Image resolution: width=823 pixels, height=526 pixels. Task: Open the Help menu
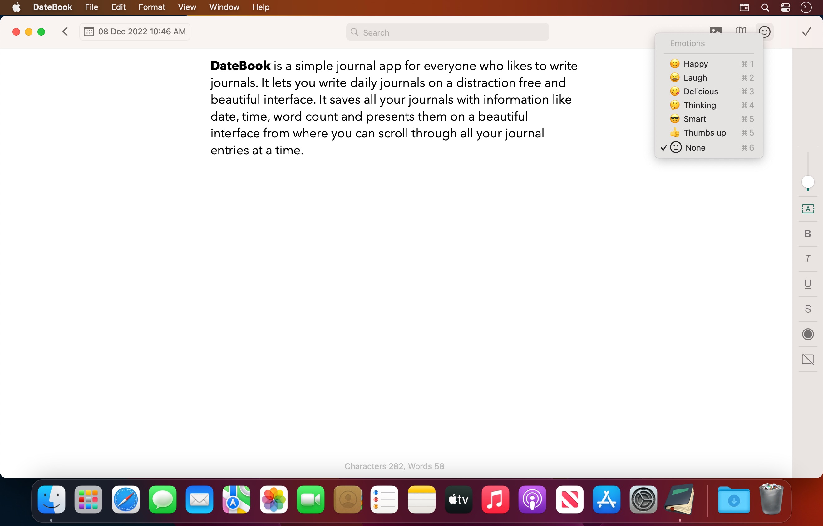261,7
